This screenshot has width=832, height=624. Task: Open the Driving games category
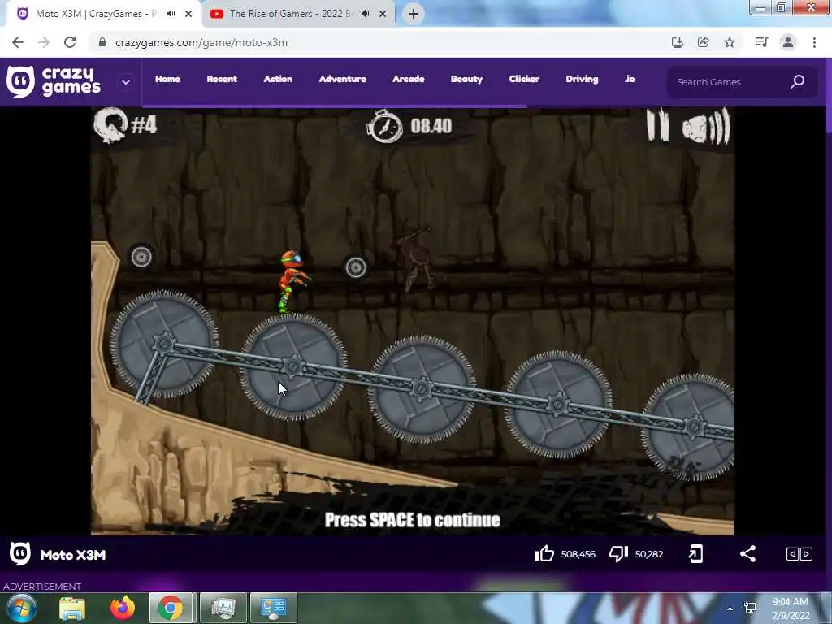(x=582, y=79)
